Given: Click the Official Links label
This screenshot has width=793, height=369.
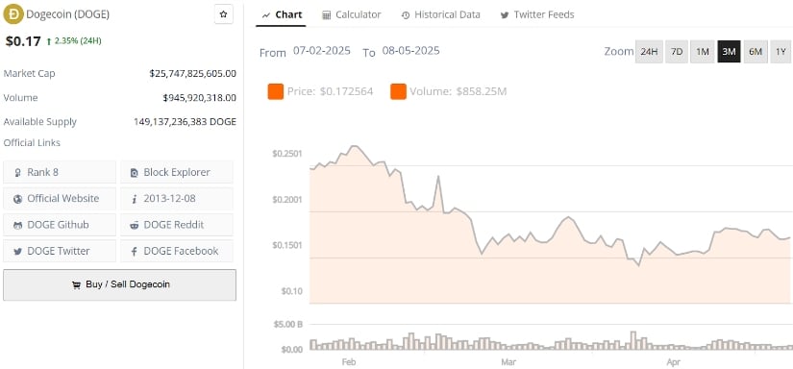Looking at the screenshot, I should [x=32, y=143].
